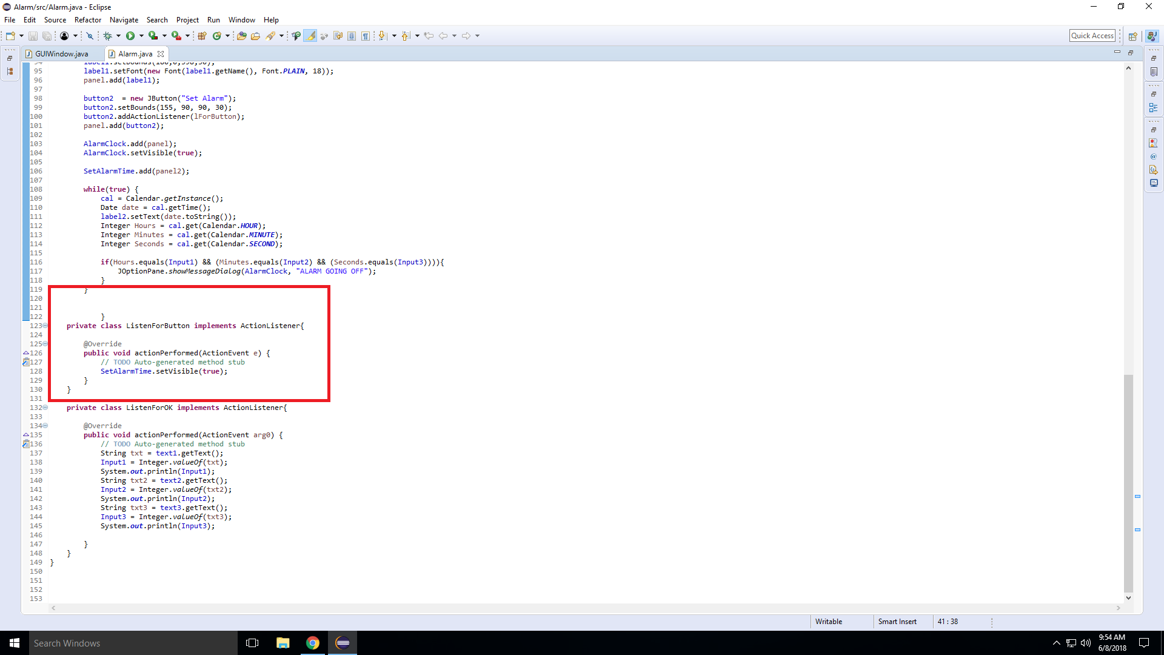Click the New Java Package icon
Image resolution: width=1164 pixels, height=655 pixels.
point(202,36)
